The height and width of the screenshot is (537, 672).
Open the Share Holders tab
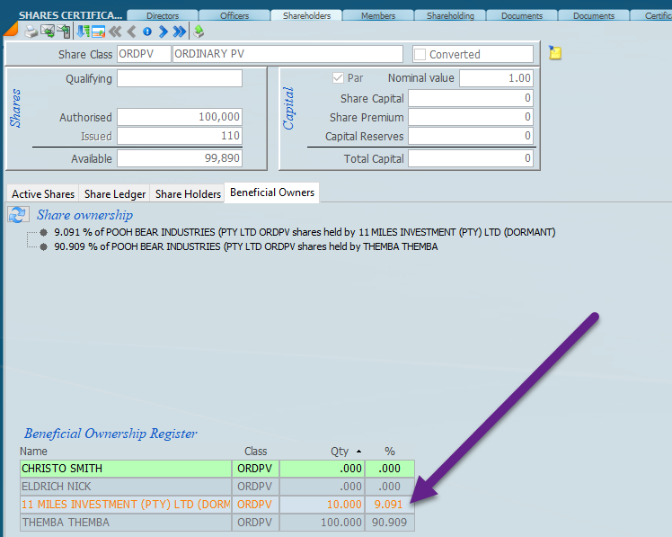click(x=188, y=194)
